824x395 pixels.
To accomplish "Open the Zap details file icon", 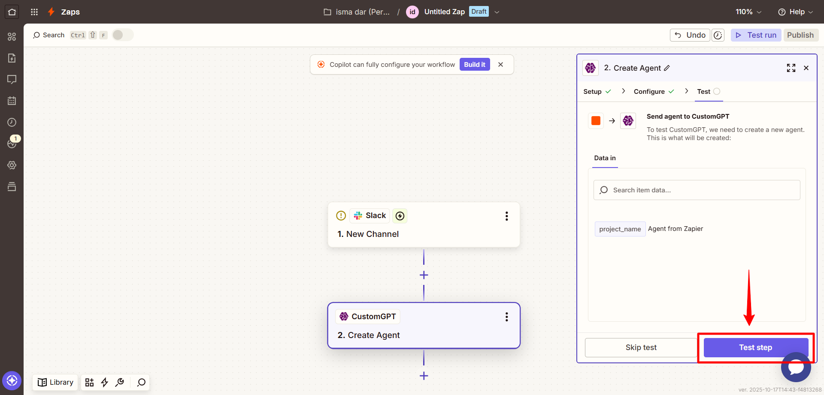I will click(12, 58).
